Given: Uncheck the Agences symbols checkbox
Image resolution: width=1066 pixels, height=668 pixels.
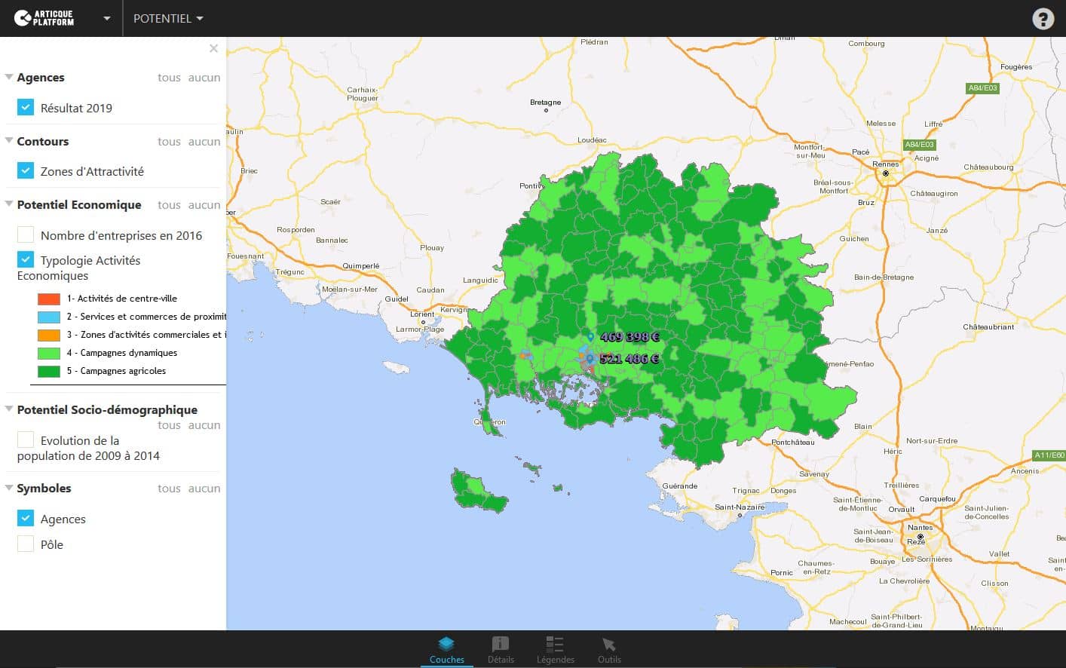Looking at the screenshot, I should click(x=26, y=518).
